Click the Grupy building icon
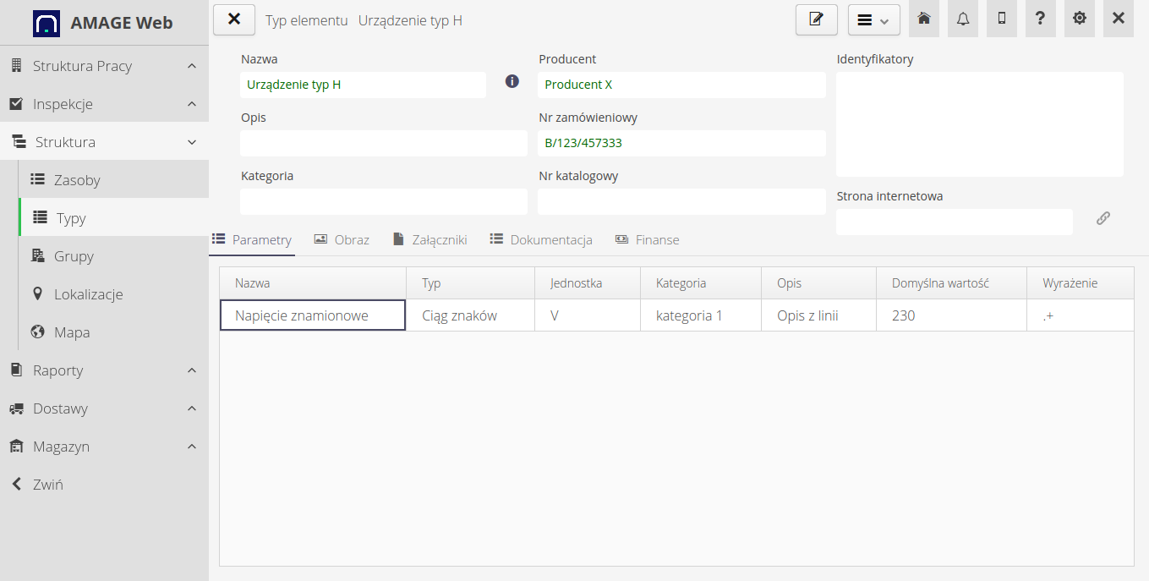The height and width of the screenshot is (581, 1149). [37, 255]
